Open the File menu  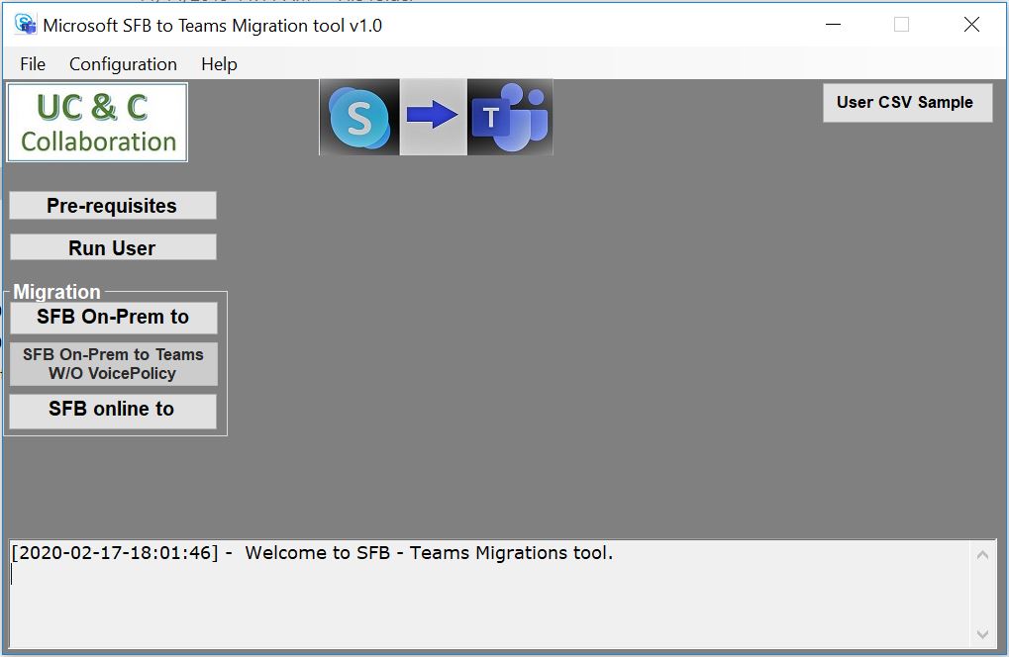click(32, 64)
